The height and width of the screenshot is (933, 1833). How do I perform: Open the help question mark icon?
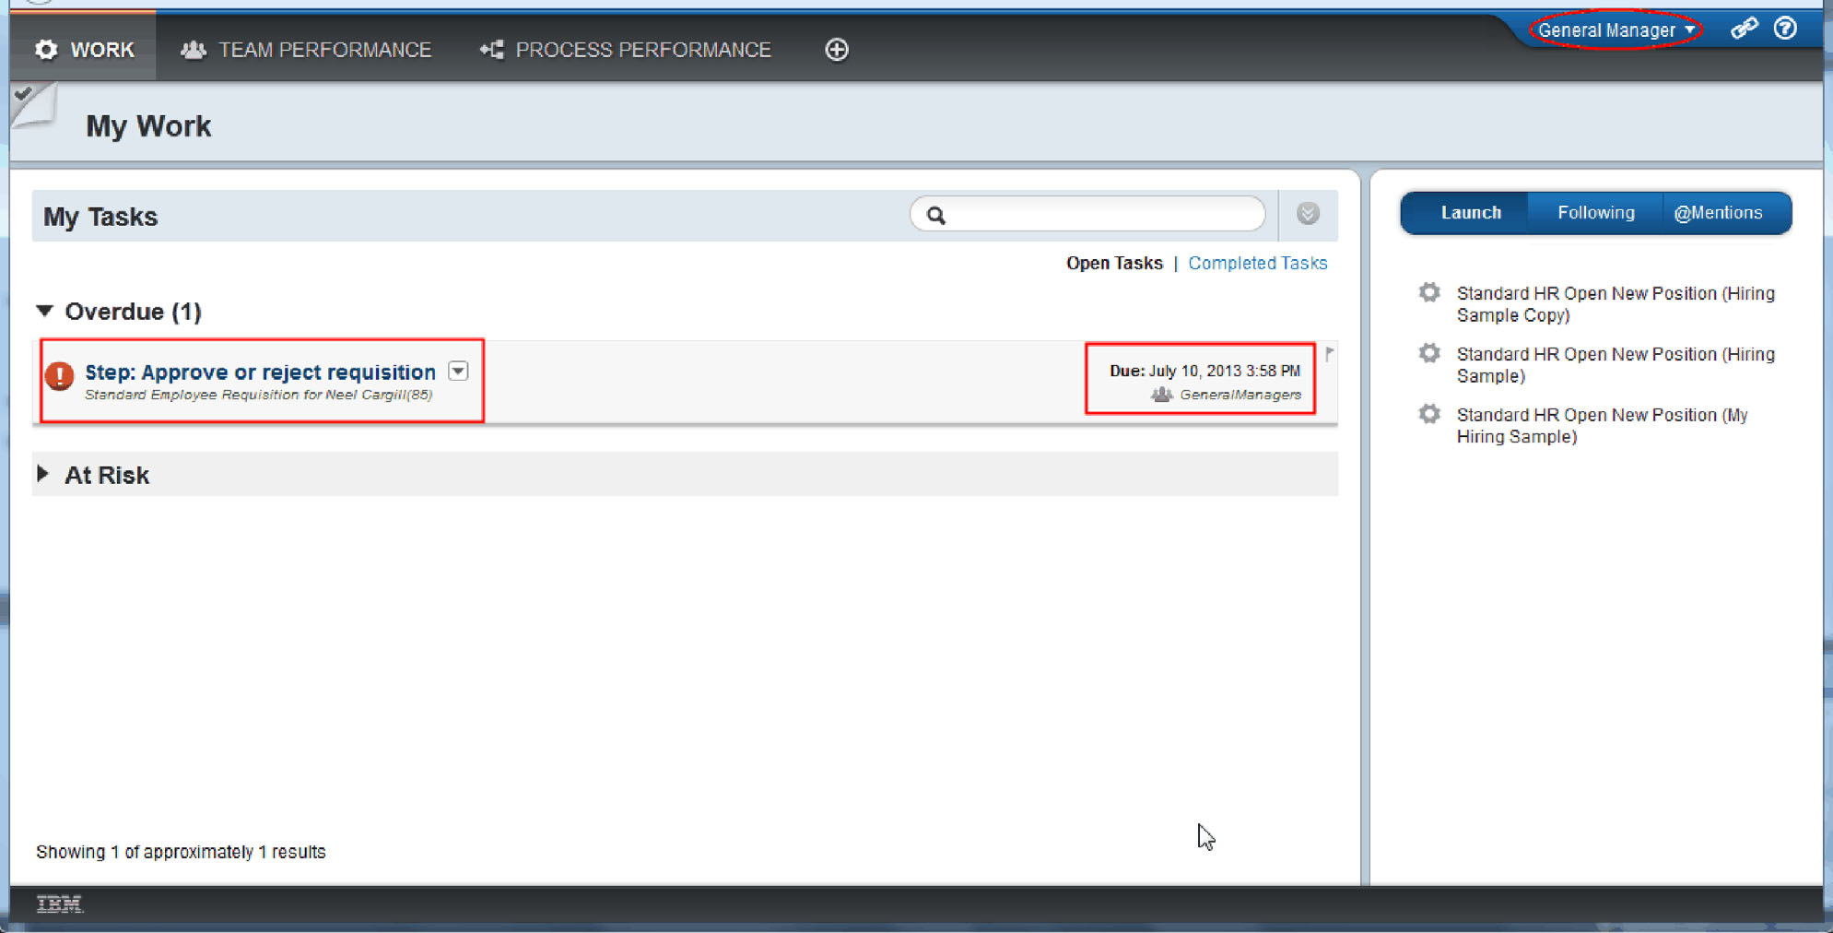[1785, 29]
